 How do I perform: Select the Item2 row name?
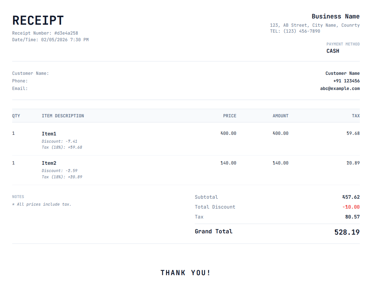(49, 163)
